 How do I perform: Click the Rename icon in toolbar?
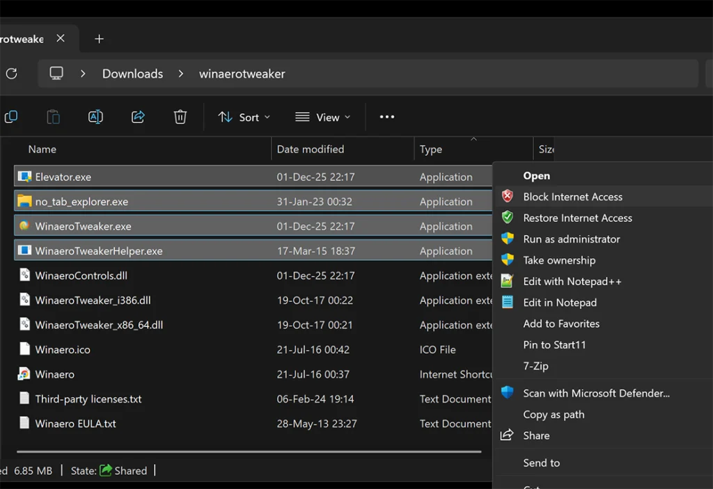[x=95, y=117]
